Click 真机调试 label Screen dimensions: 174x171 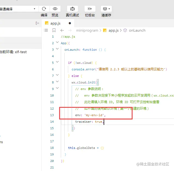click(72, 15)
